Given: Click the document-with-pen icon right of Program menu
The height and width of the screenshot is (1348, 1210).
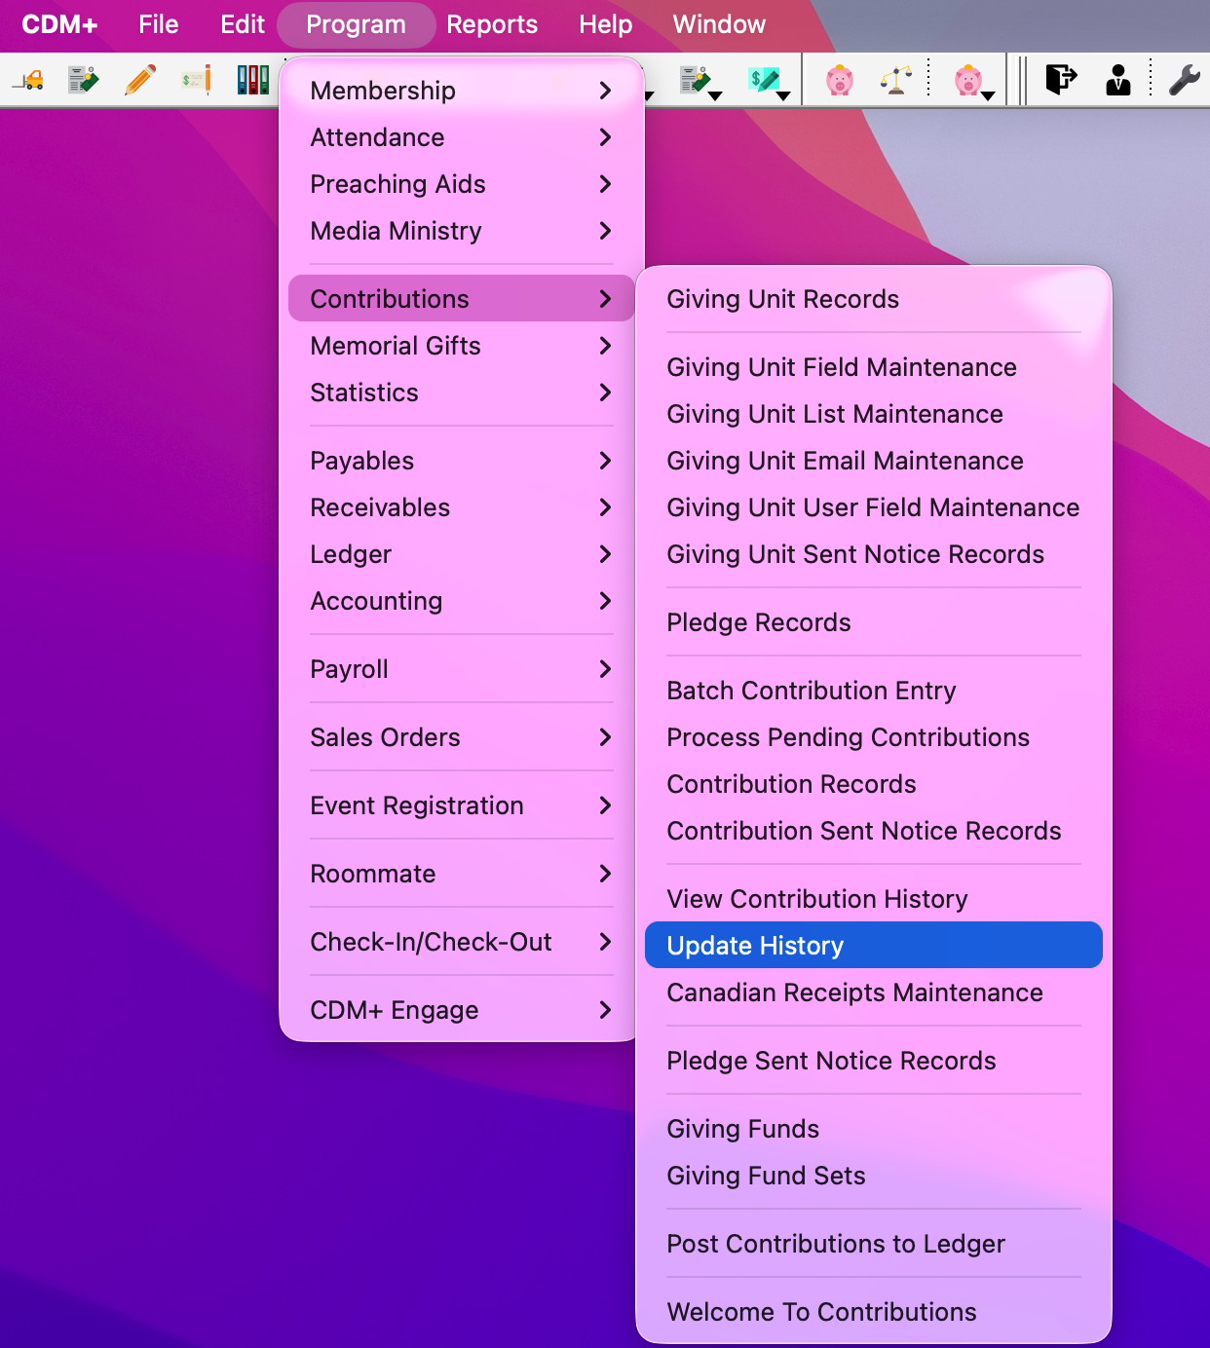Looking at the screenshot, I should 695,80.
